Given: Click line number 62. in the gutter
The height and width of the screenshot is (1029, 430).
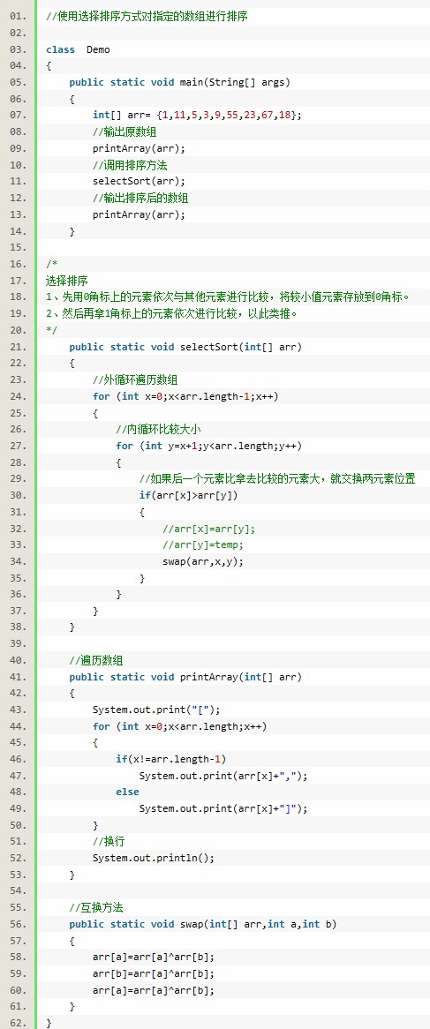Looking at the screenshot, I should pos(18,1023).
